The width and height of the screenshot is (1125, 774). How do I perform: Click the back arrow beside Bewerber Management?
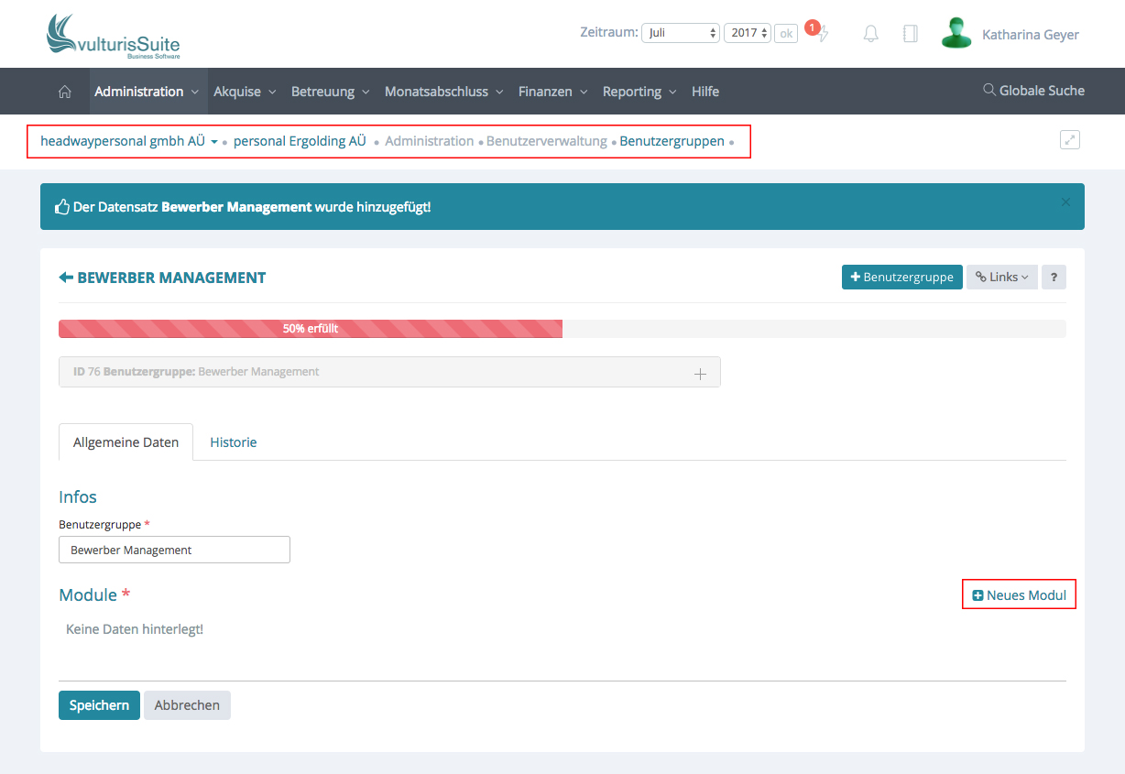tap(66, 278)
